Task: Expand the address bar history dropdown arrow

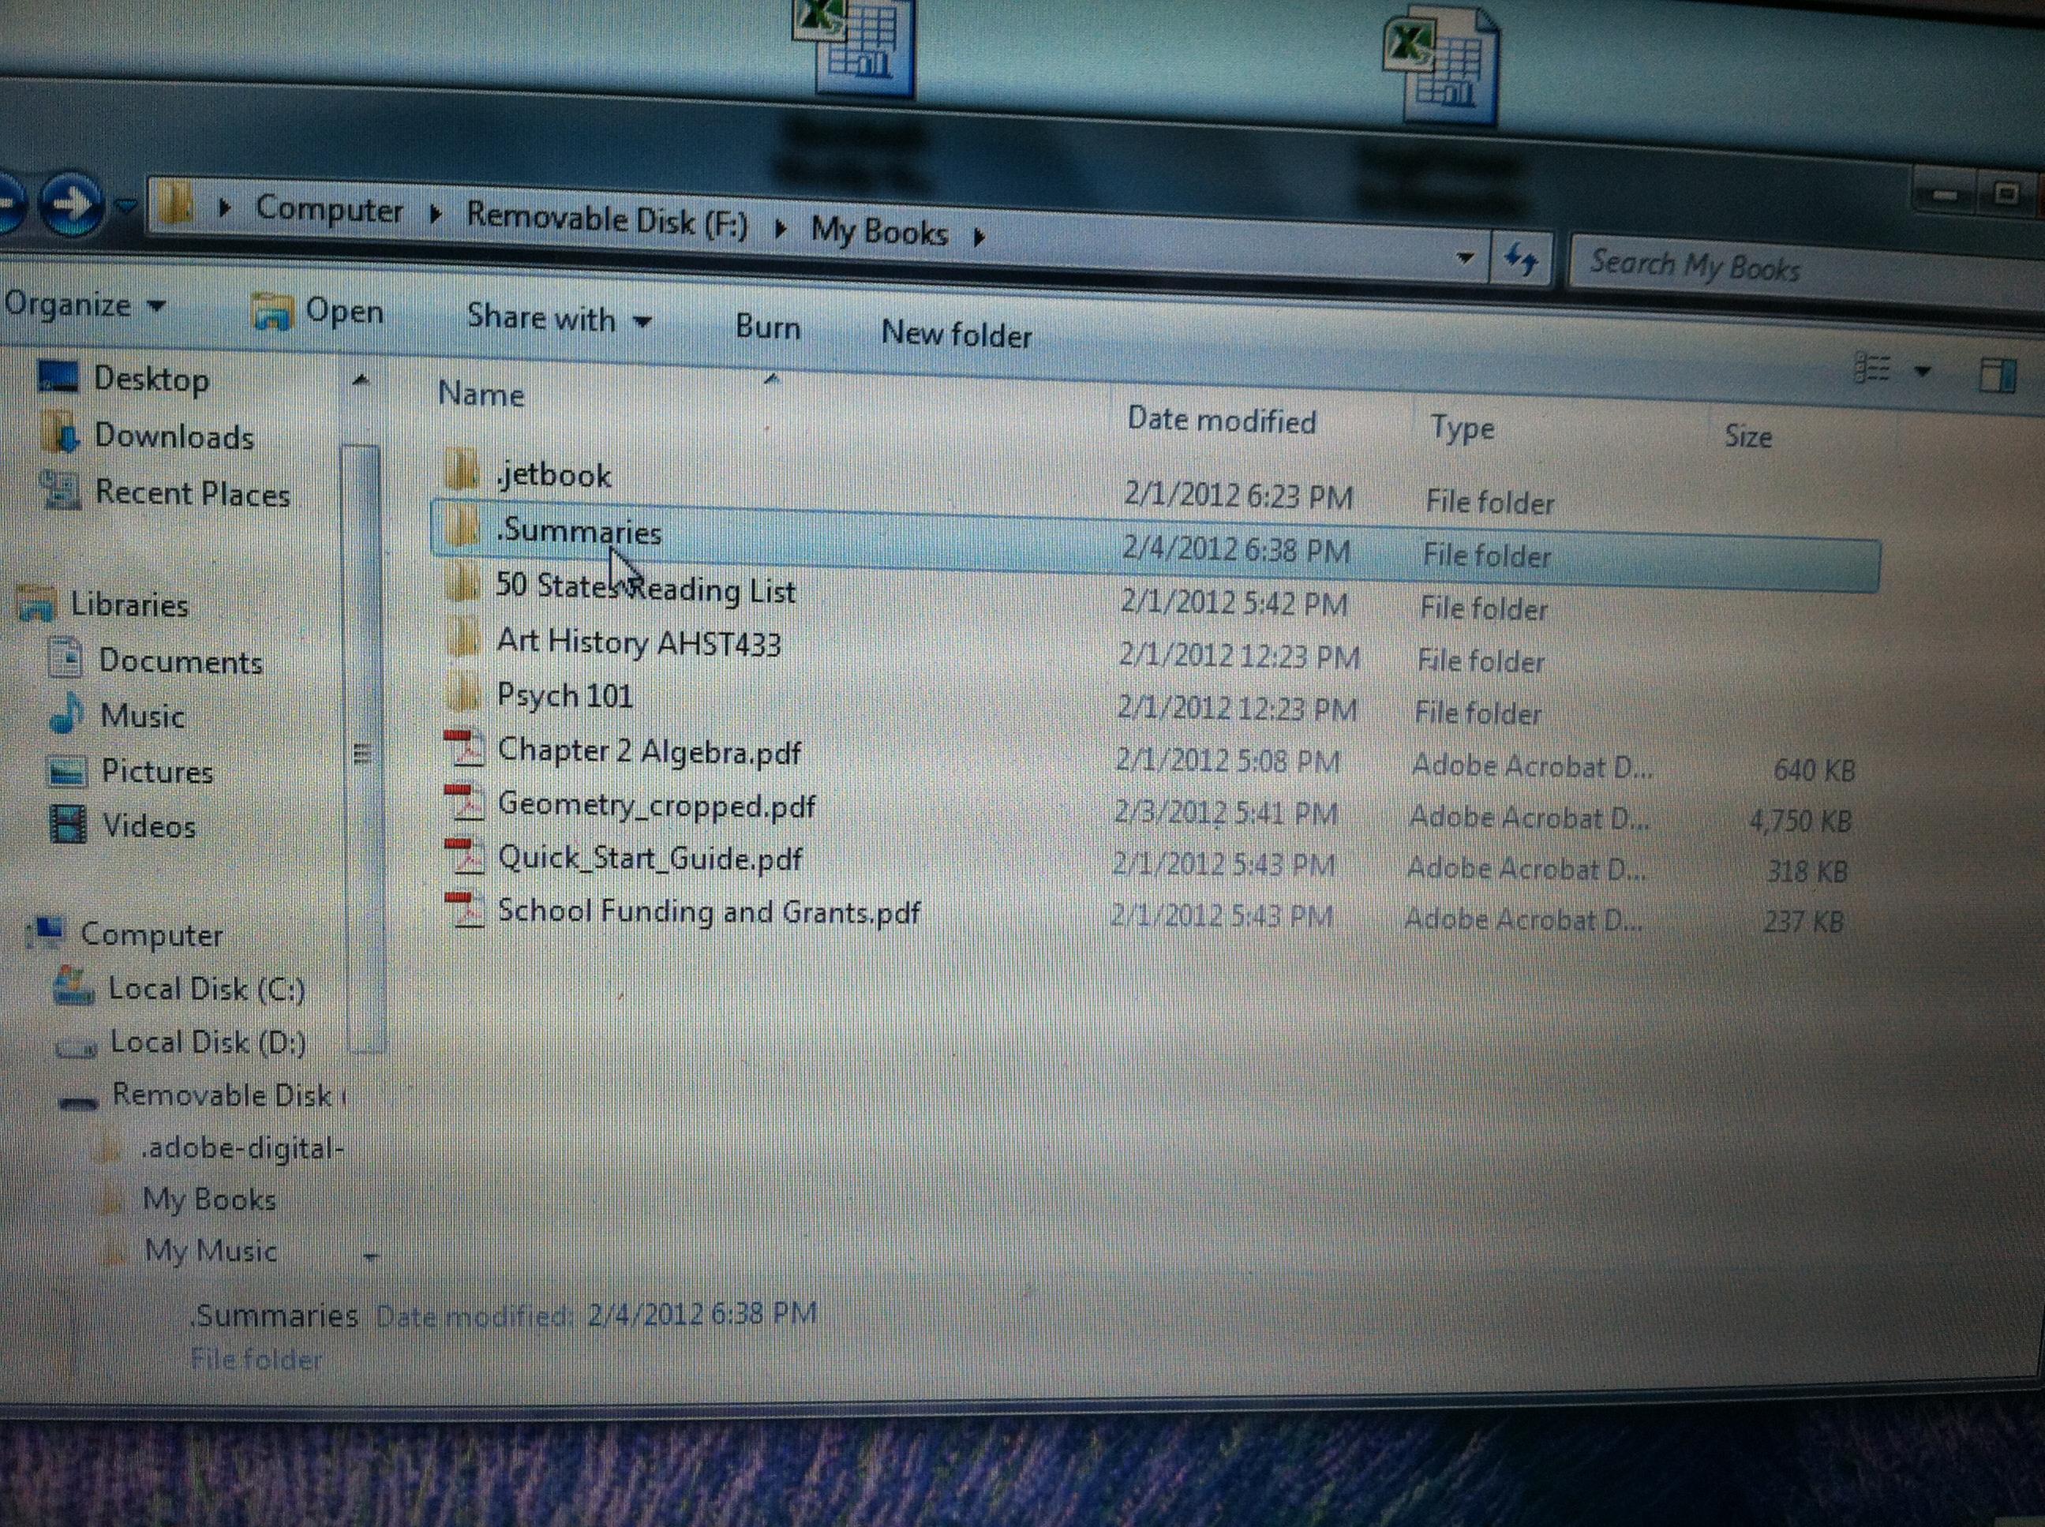Action: click(1464, 258)
